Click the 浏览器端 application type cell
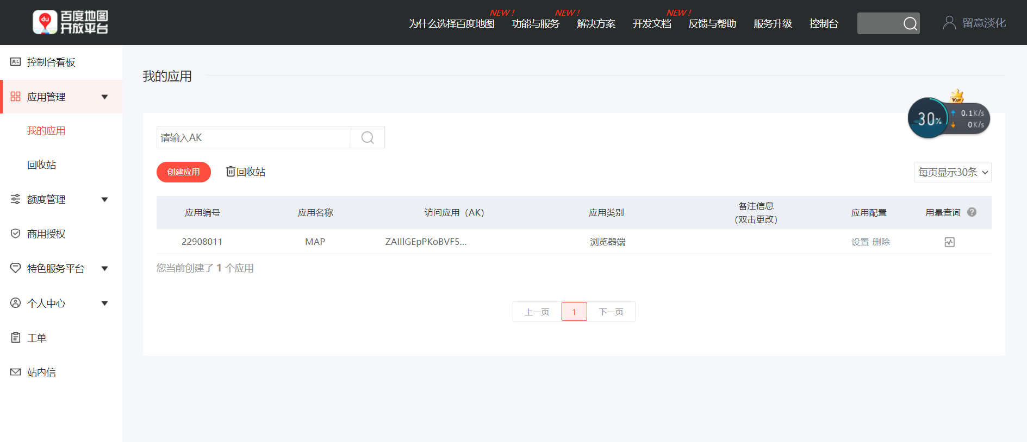Screen dimensions: 1027x442 (607, 242)
